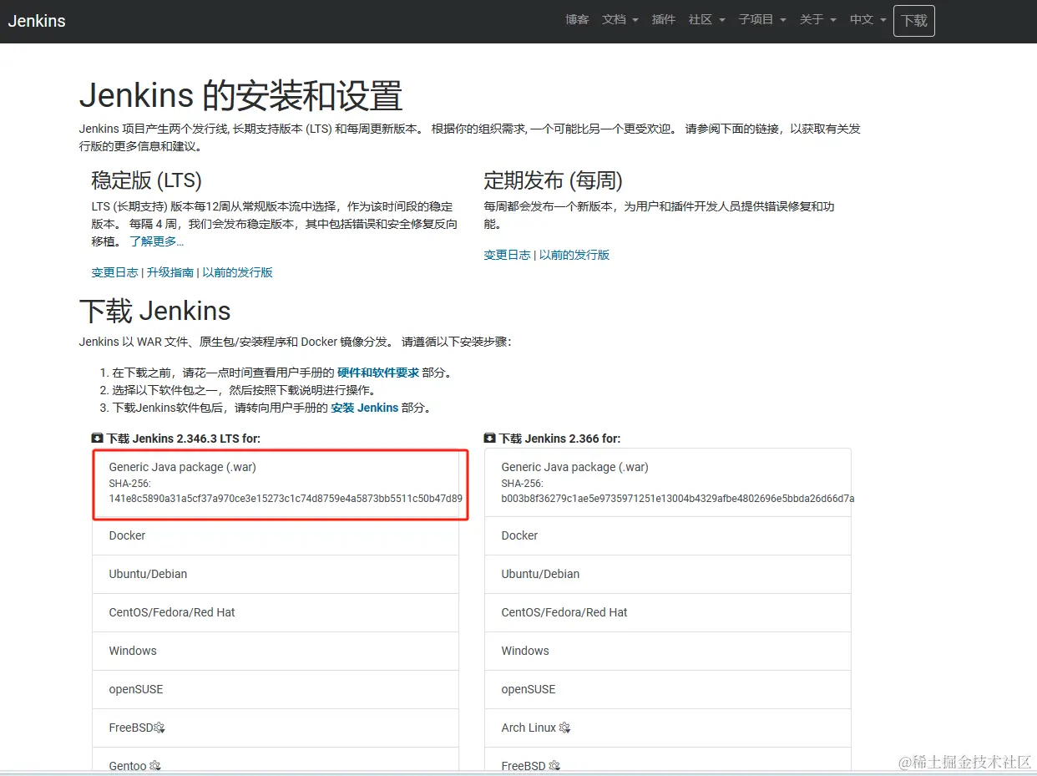1037x776 pixels.
Task: Click download icon beside 下载 Jenkins 2.346.3 LTS
Action: point(98,438)
